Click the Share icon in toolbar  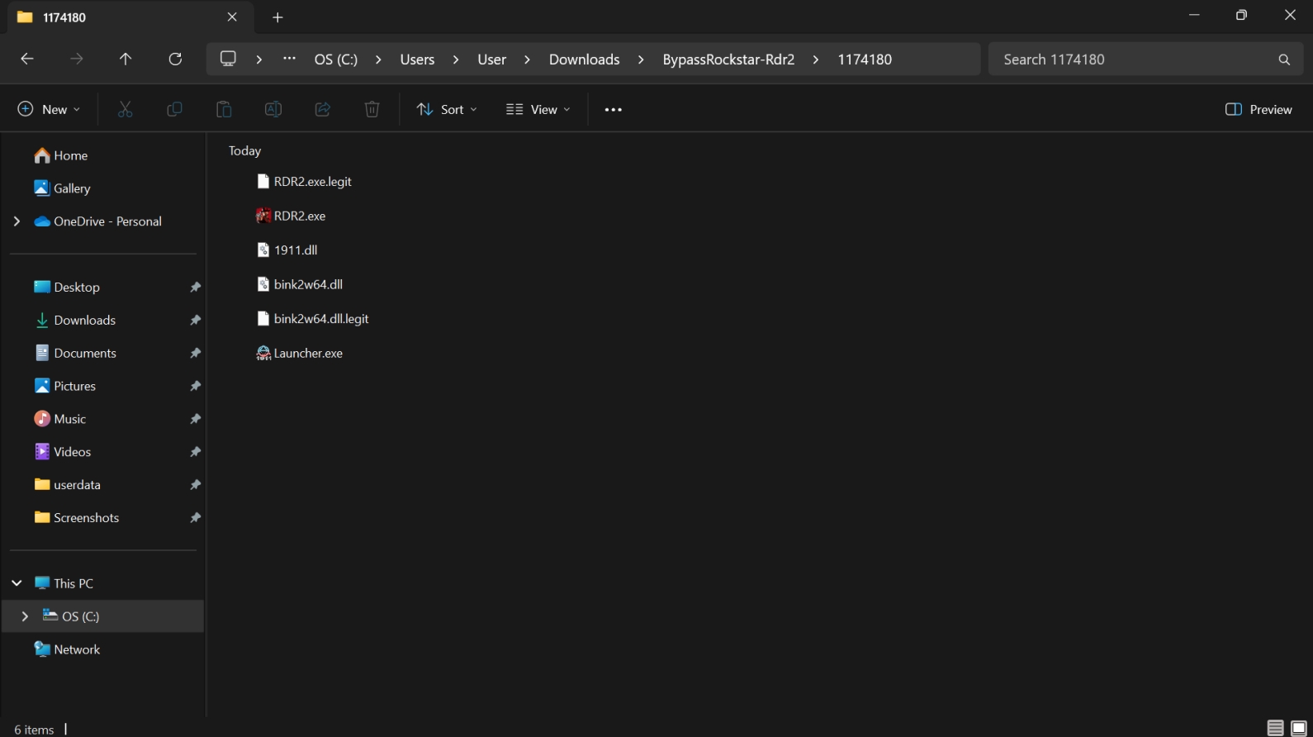[323, 109]
